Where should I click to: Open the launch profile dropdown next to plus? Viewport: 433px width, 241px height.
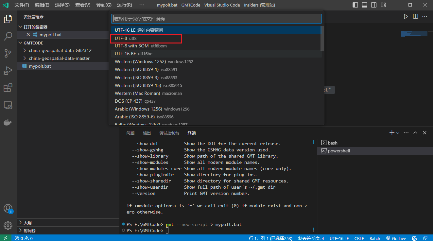click(398, 133)
